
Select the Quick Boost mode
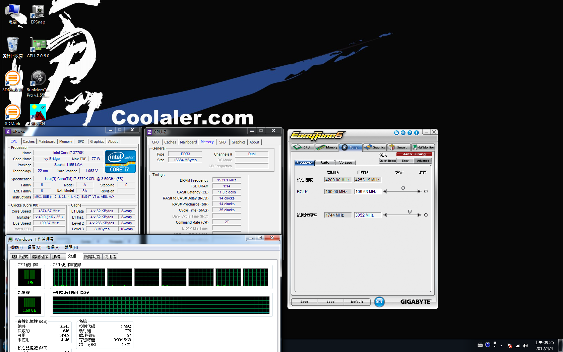coord(387,161)
